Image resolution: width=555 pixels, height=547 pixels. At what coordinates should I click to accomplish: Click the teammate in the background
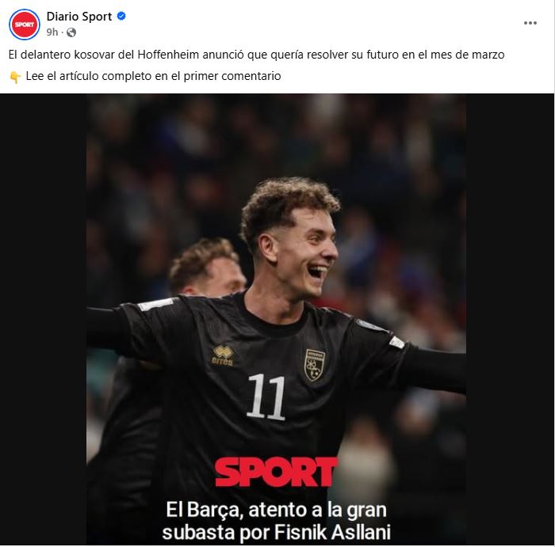207,268
